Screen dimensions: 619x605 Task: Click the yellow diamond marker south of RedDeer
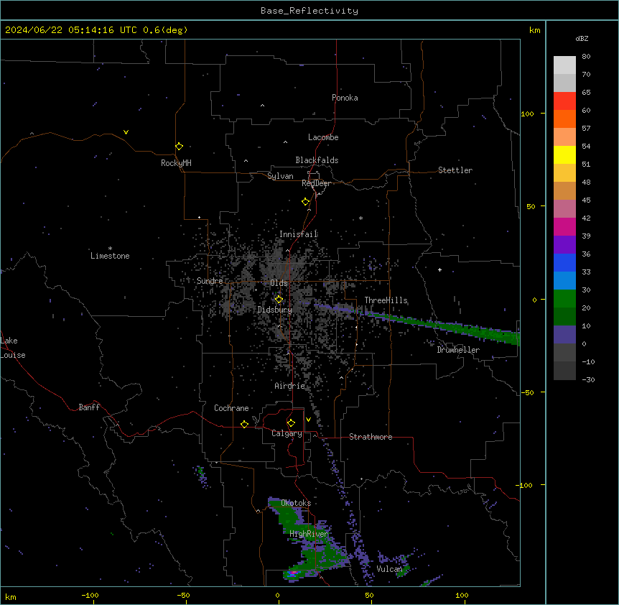tap(306, 202)
